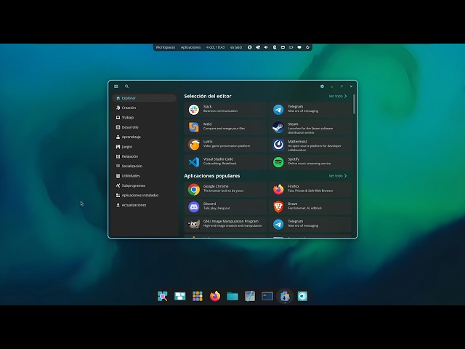465x349 pixels.
Task: Open the Workspaces button in the top panel
Action: click(166, 47)
